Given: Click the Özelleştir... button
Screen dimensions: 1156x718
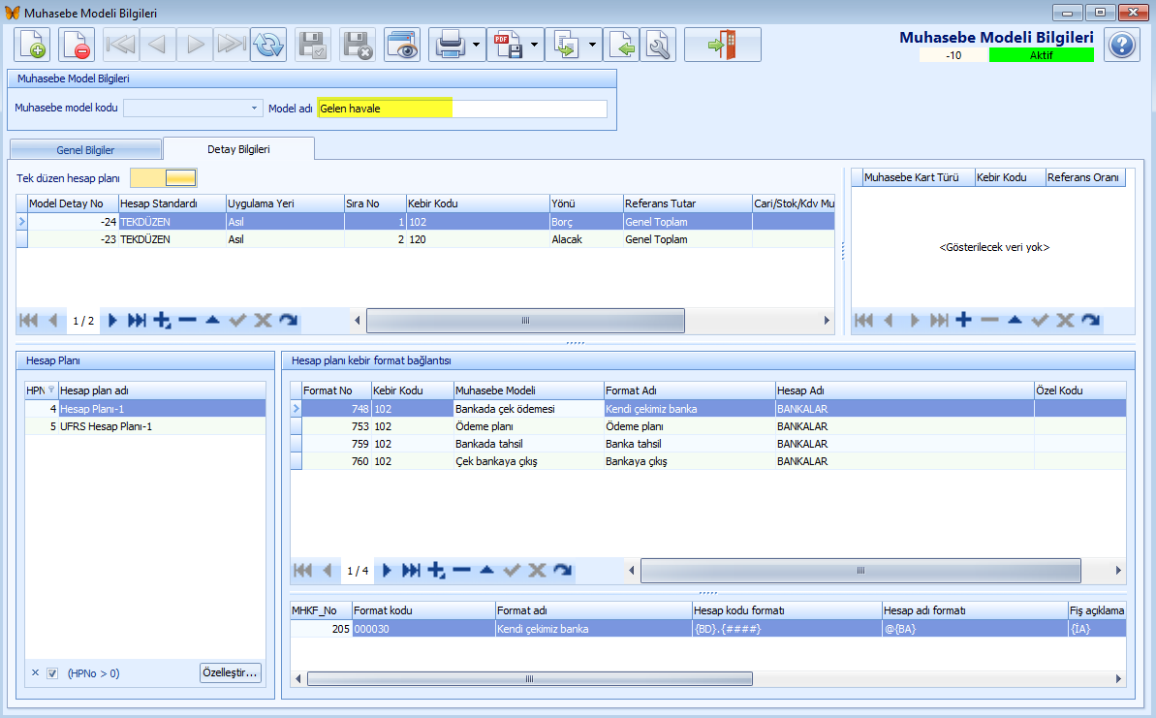Looking at the screenshot, I should coord(230,672).
